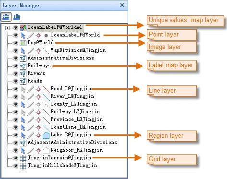
Task: Select the JingjinHillshade@Jingjin layer name
Action: (62, 166)
